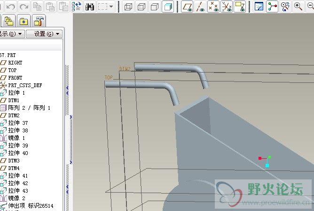Select 伸出项 标识26514 feature
314x211 pixels.
31,206
